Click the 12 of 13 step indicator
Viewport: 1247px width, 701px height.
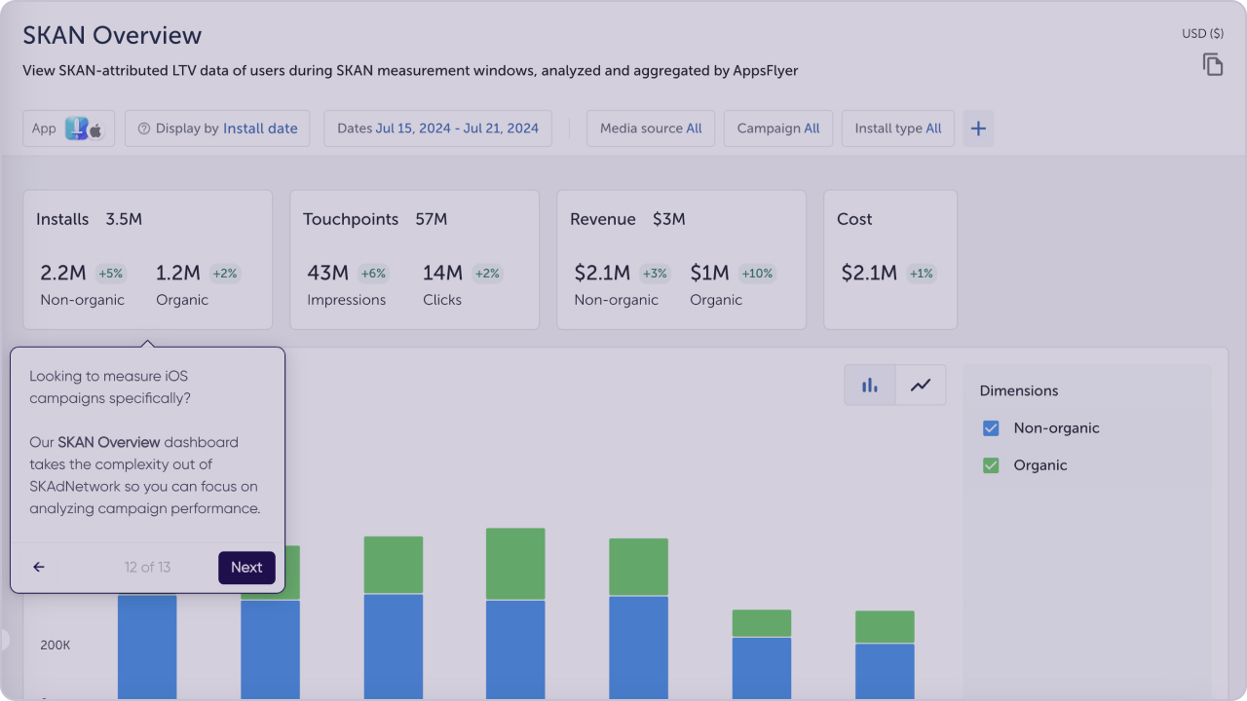pyautogui.click(x=147, y=568)
